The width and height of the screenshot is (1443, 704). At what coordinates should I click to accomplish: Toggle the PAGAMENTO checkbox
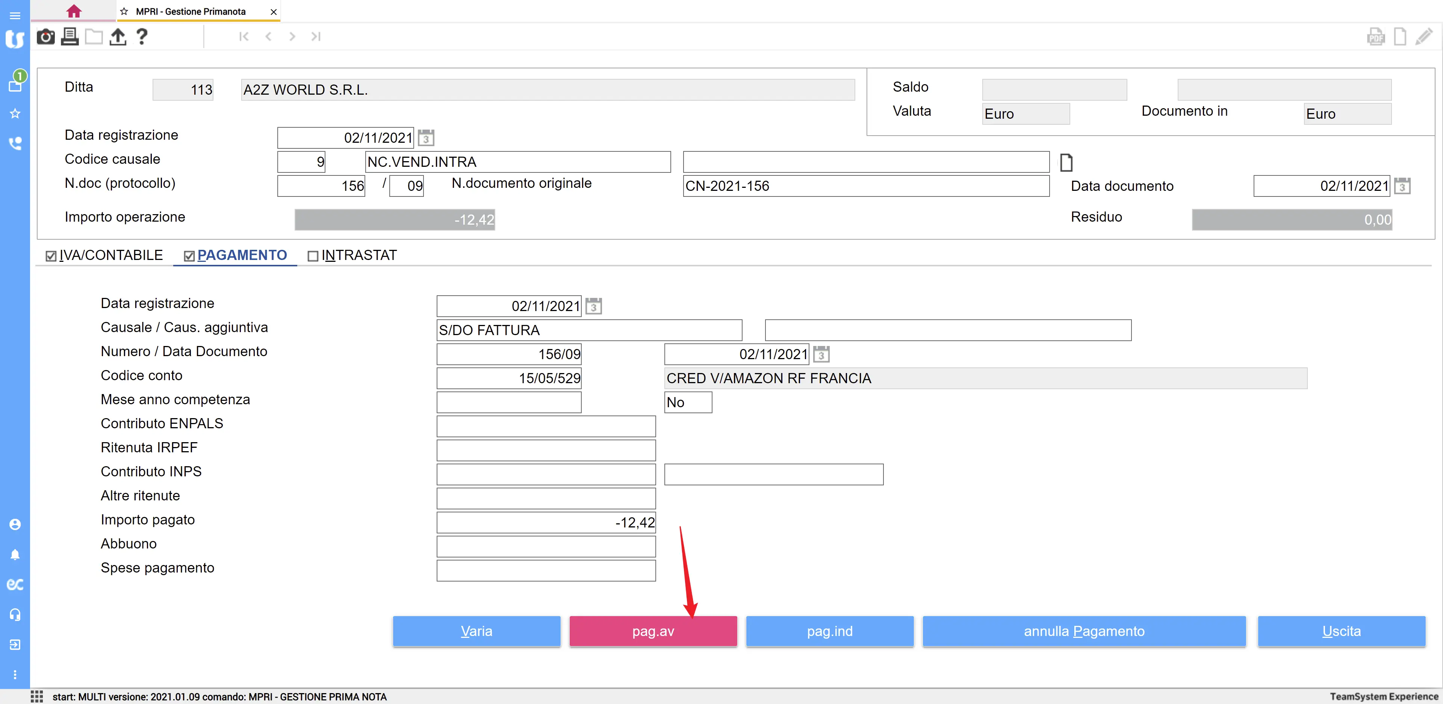click(x=189, y=256)
